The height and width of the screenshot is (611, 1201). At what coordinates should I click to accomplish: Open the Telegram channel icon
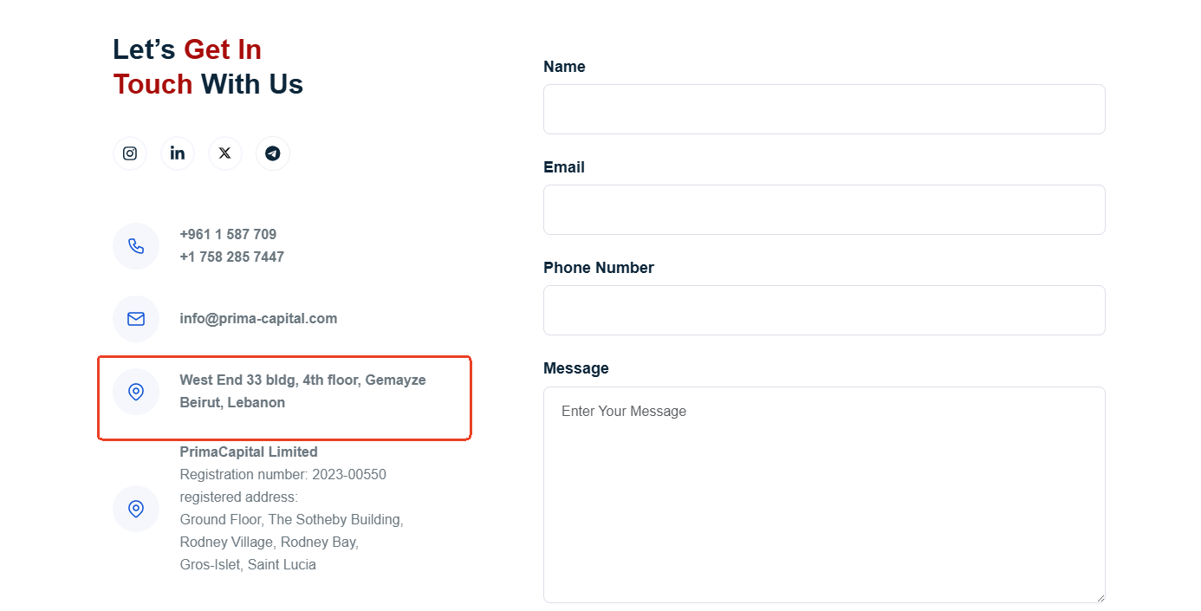273,153
